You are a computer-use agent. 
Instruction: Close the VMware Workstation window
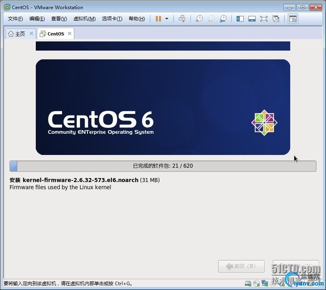(316, 8)
